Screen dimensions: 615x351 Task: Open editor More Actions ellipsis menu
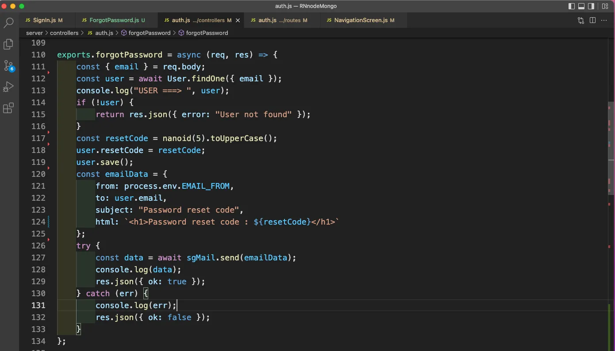[x=605, y=20]
